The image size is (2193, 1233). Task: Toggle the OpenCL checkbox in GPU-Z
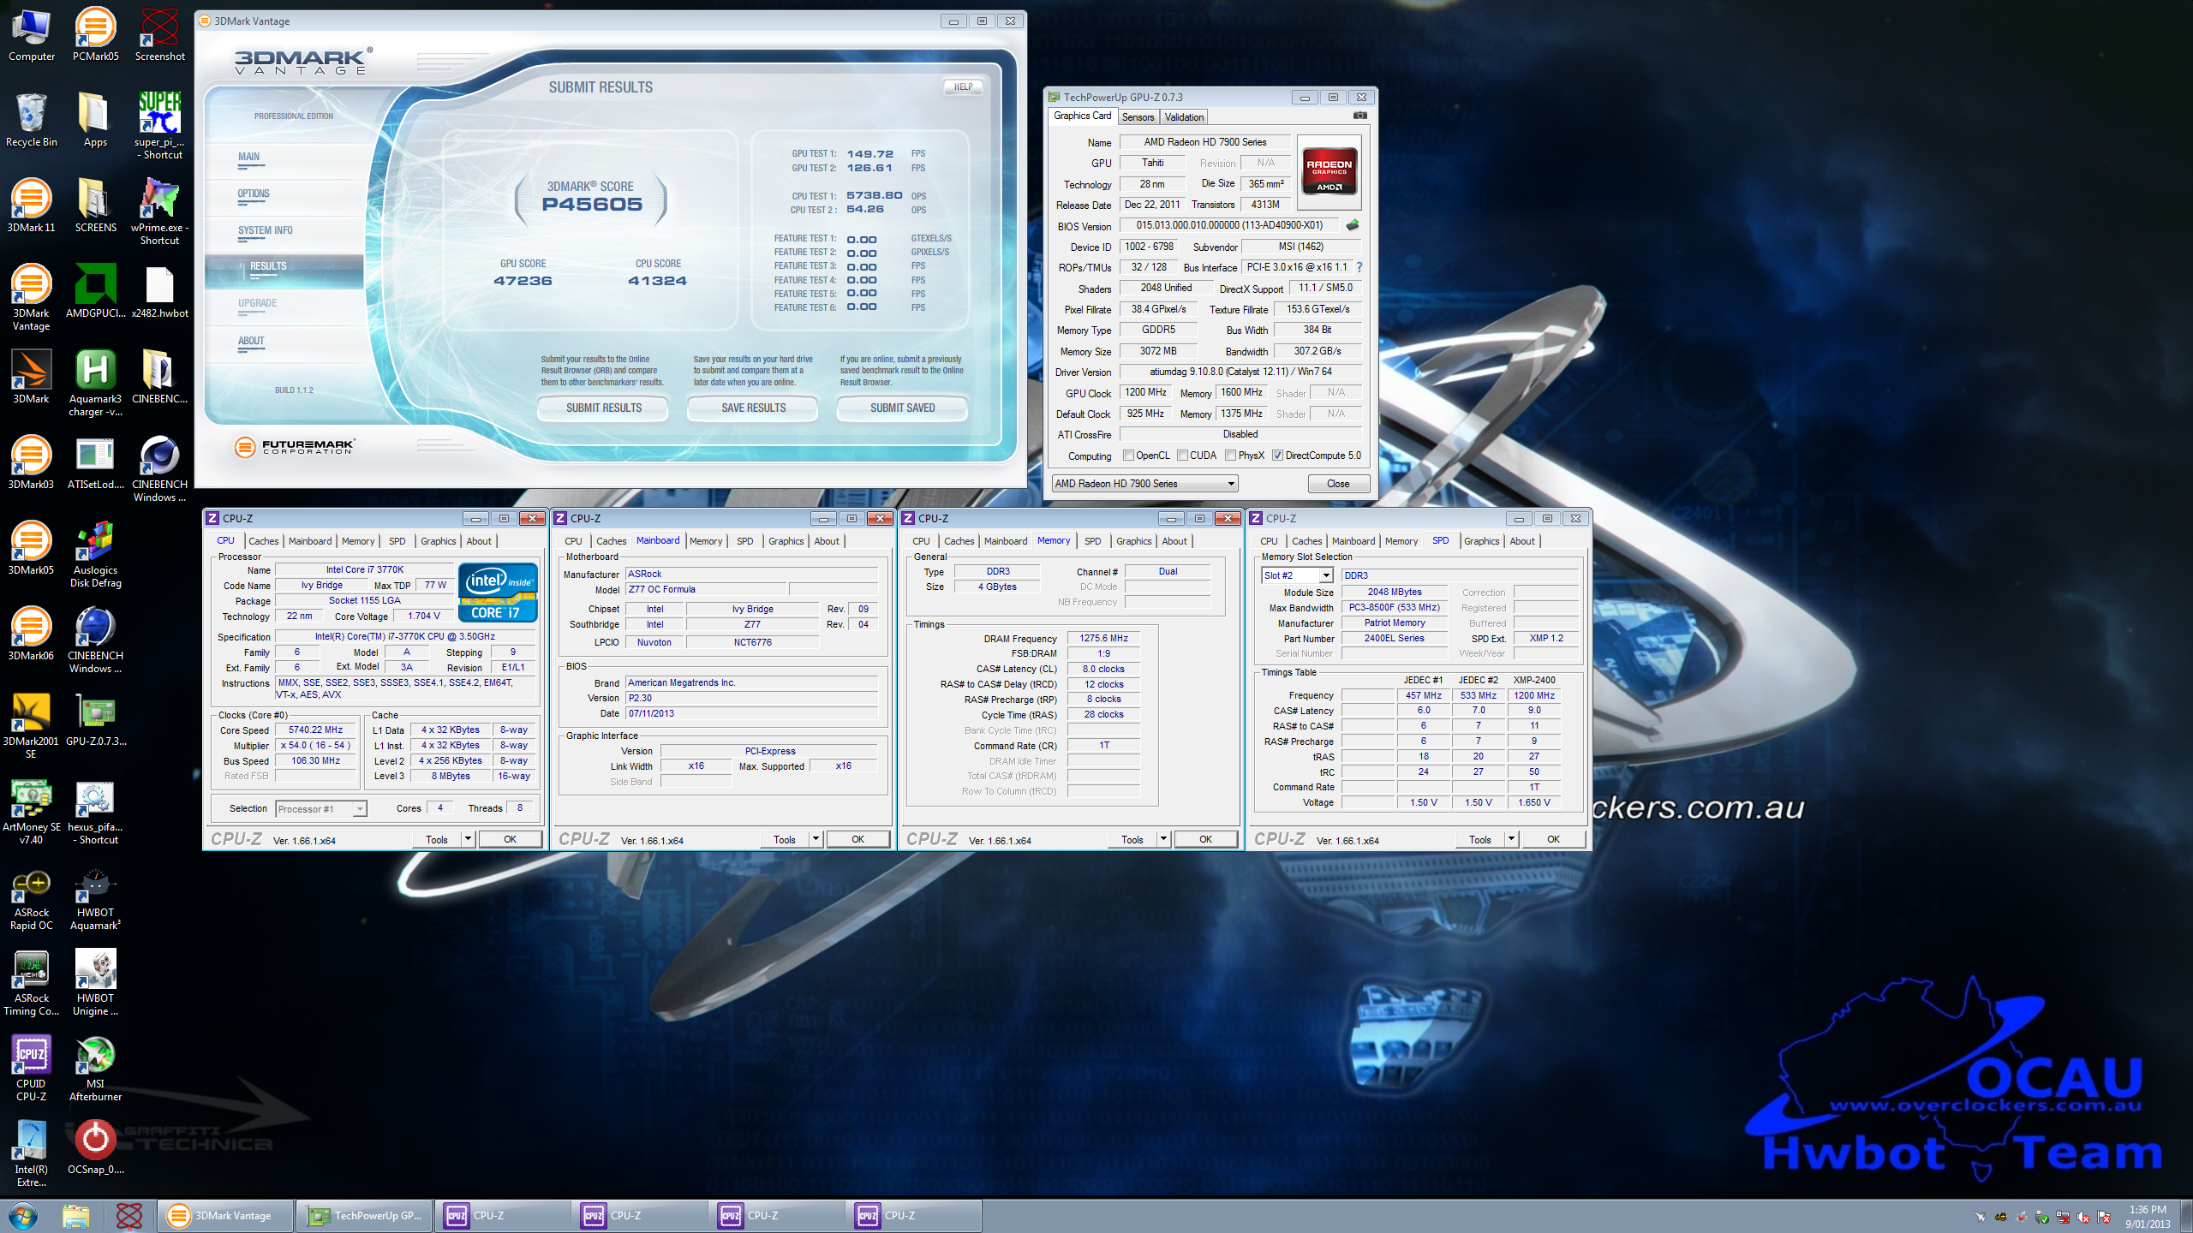(1128, 456)
